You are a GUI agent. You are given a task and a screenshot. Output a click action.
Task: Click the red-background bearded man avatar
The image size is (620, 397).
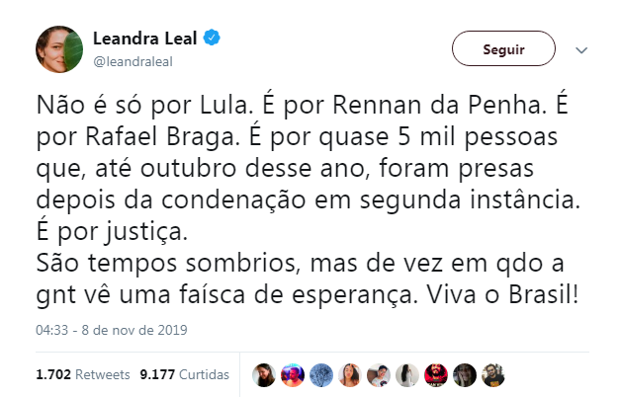(x=435, y=375)
